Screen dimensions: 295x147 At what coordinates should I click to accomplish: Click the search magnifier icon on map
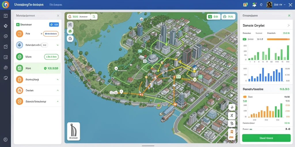click(x=94, y=17)
